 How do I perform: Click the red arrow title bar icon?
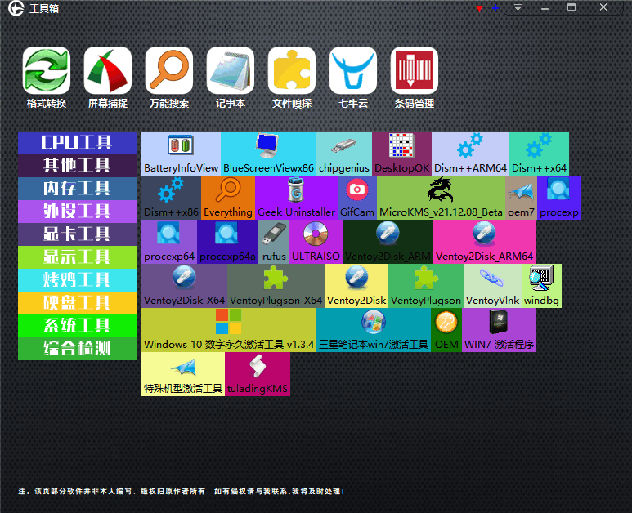(479, 8)
